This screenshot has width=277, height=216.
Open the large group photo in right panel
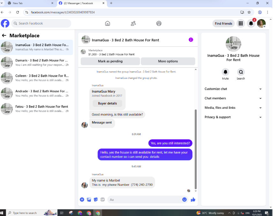(233, 44)
